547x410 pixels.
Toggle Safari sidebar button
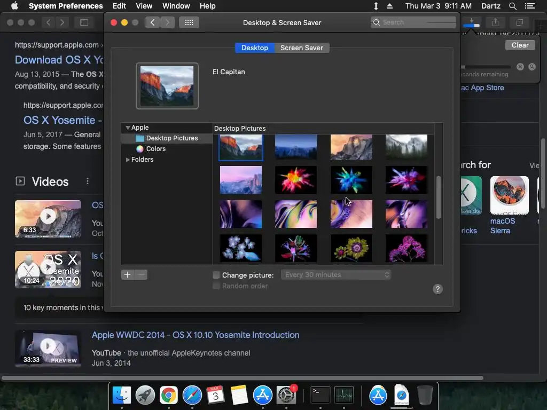pyautogui.click(x=84, y=22)
